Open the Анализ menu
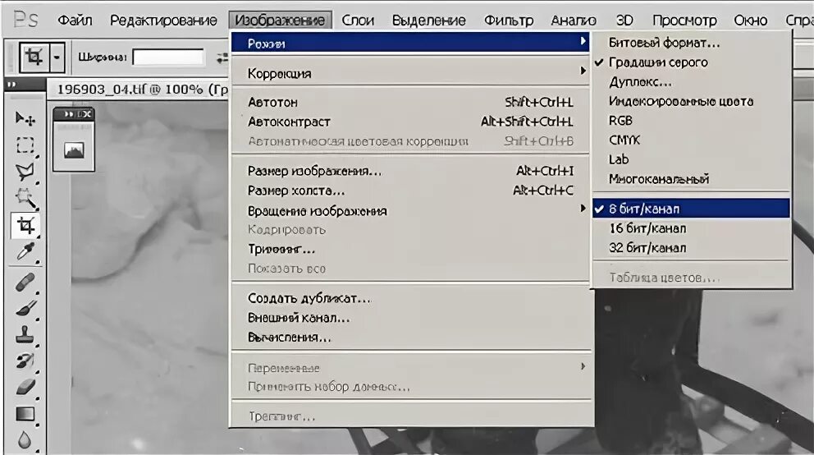This screenshot has width=814, height=455. [x=573, y=21]
